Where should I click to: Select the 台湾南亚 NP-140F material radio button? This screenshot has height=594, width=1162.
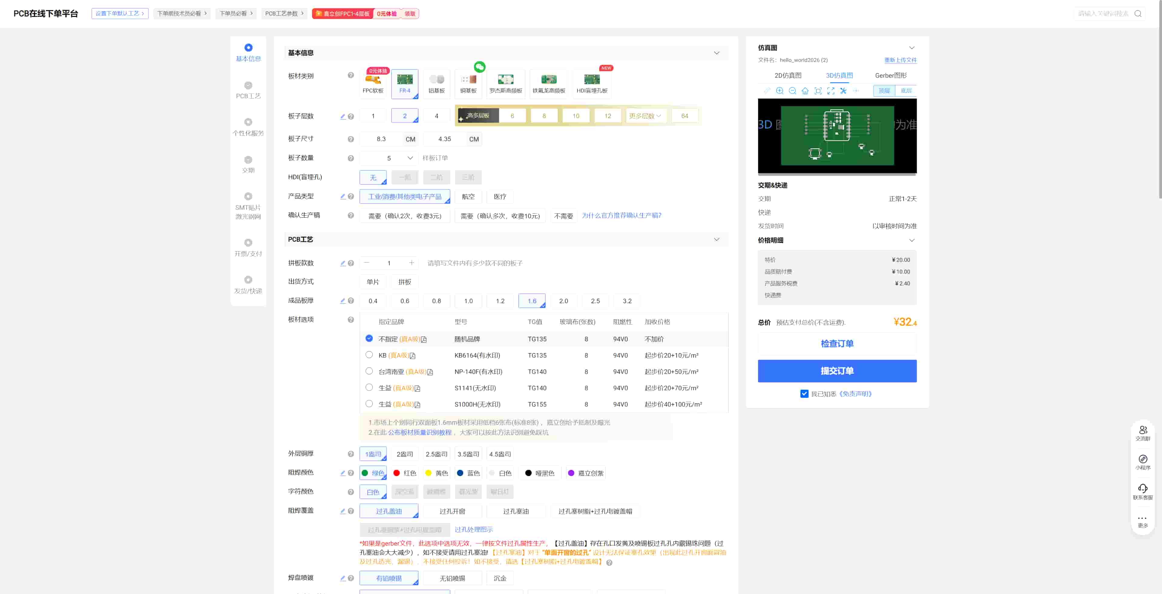(x=369, y=371)
